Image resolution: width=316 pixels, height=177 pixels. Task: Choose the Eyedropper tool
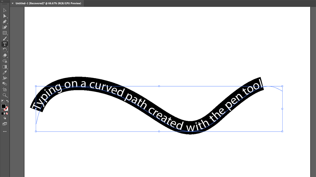tap(5, 72)
